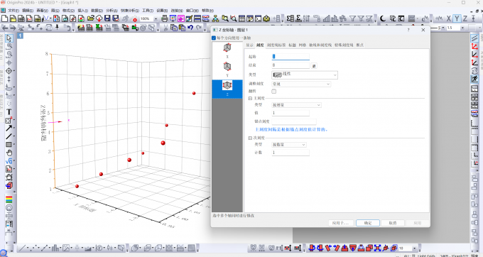This screenshot has height=257, width=483.
Task: Select the Z axis in the axis list
Action: point(227,89)
